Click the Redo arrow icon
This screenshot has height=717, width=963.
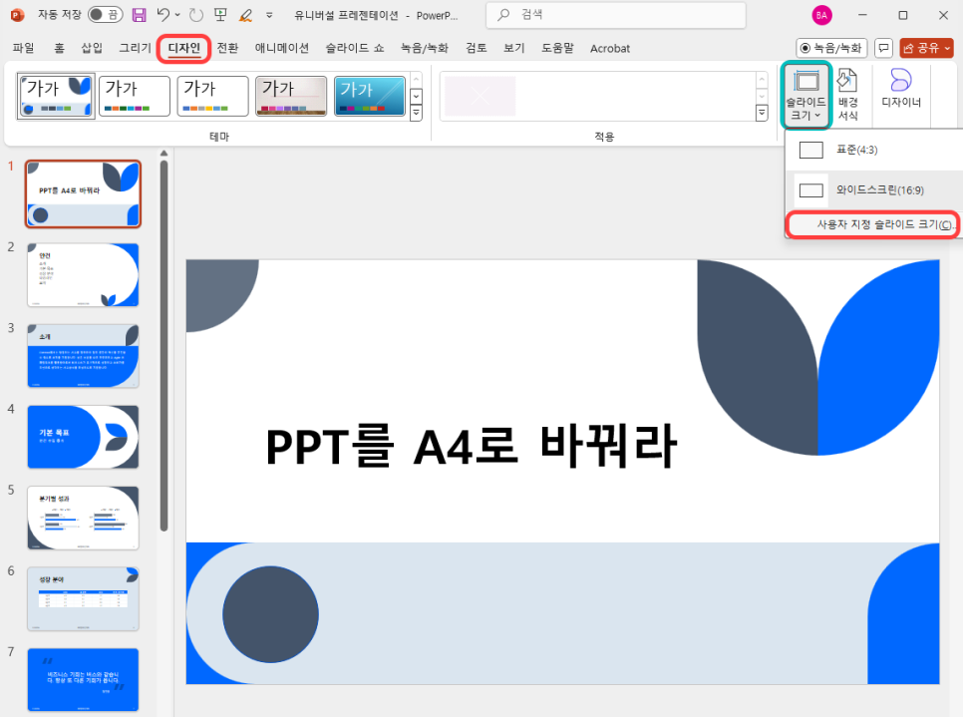(195, 14)
